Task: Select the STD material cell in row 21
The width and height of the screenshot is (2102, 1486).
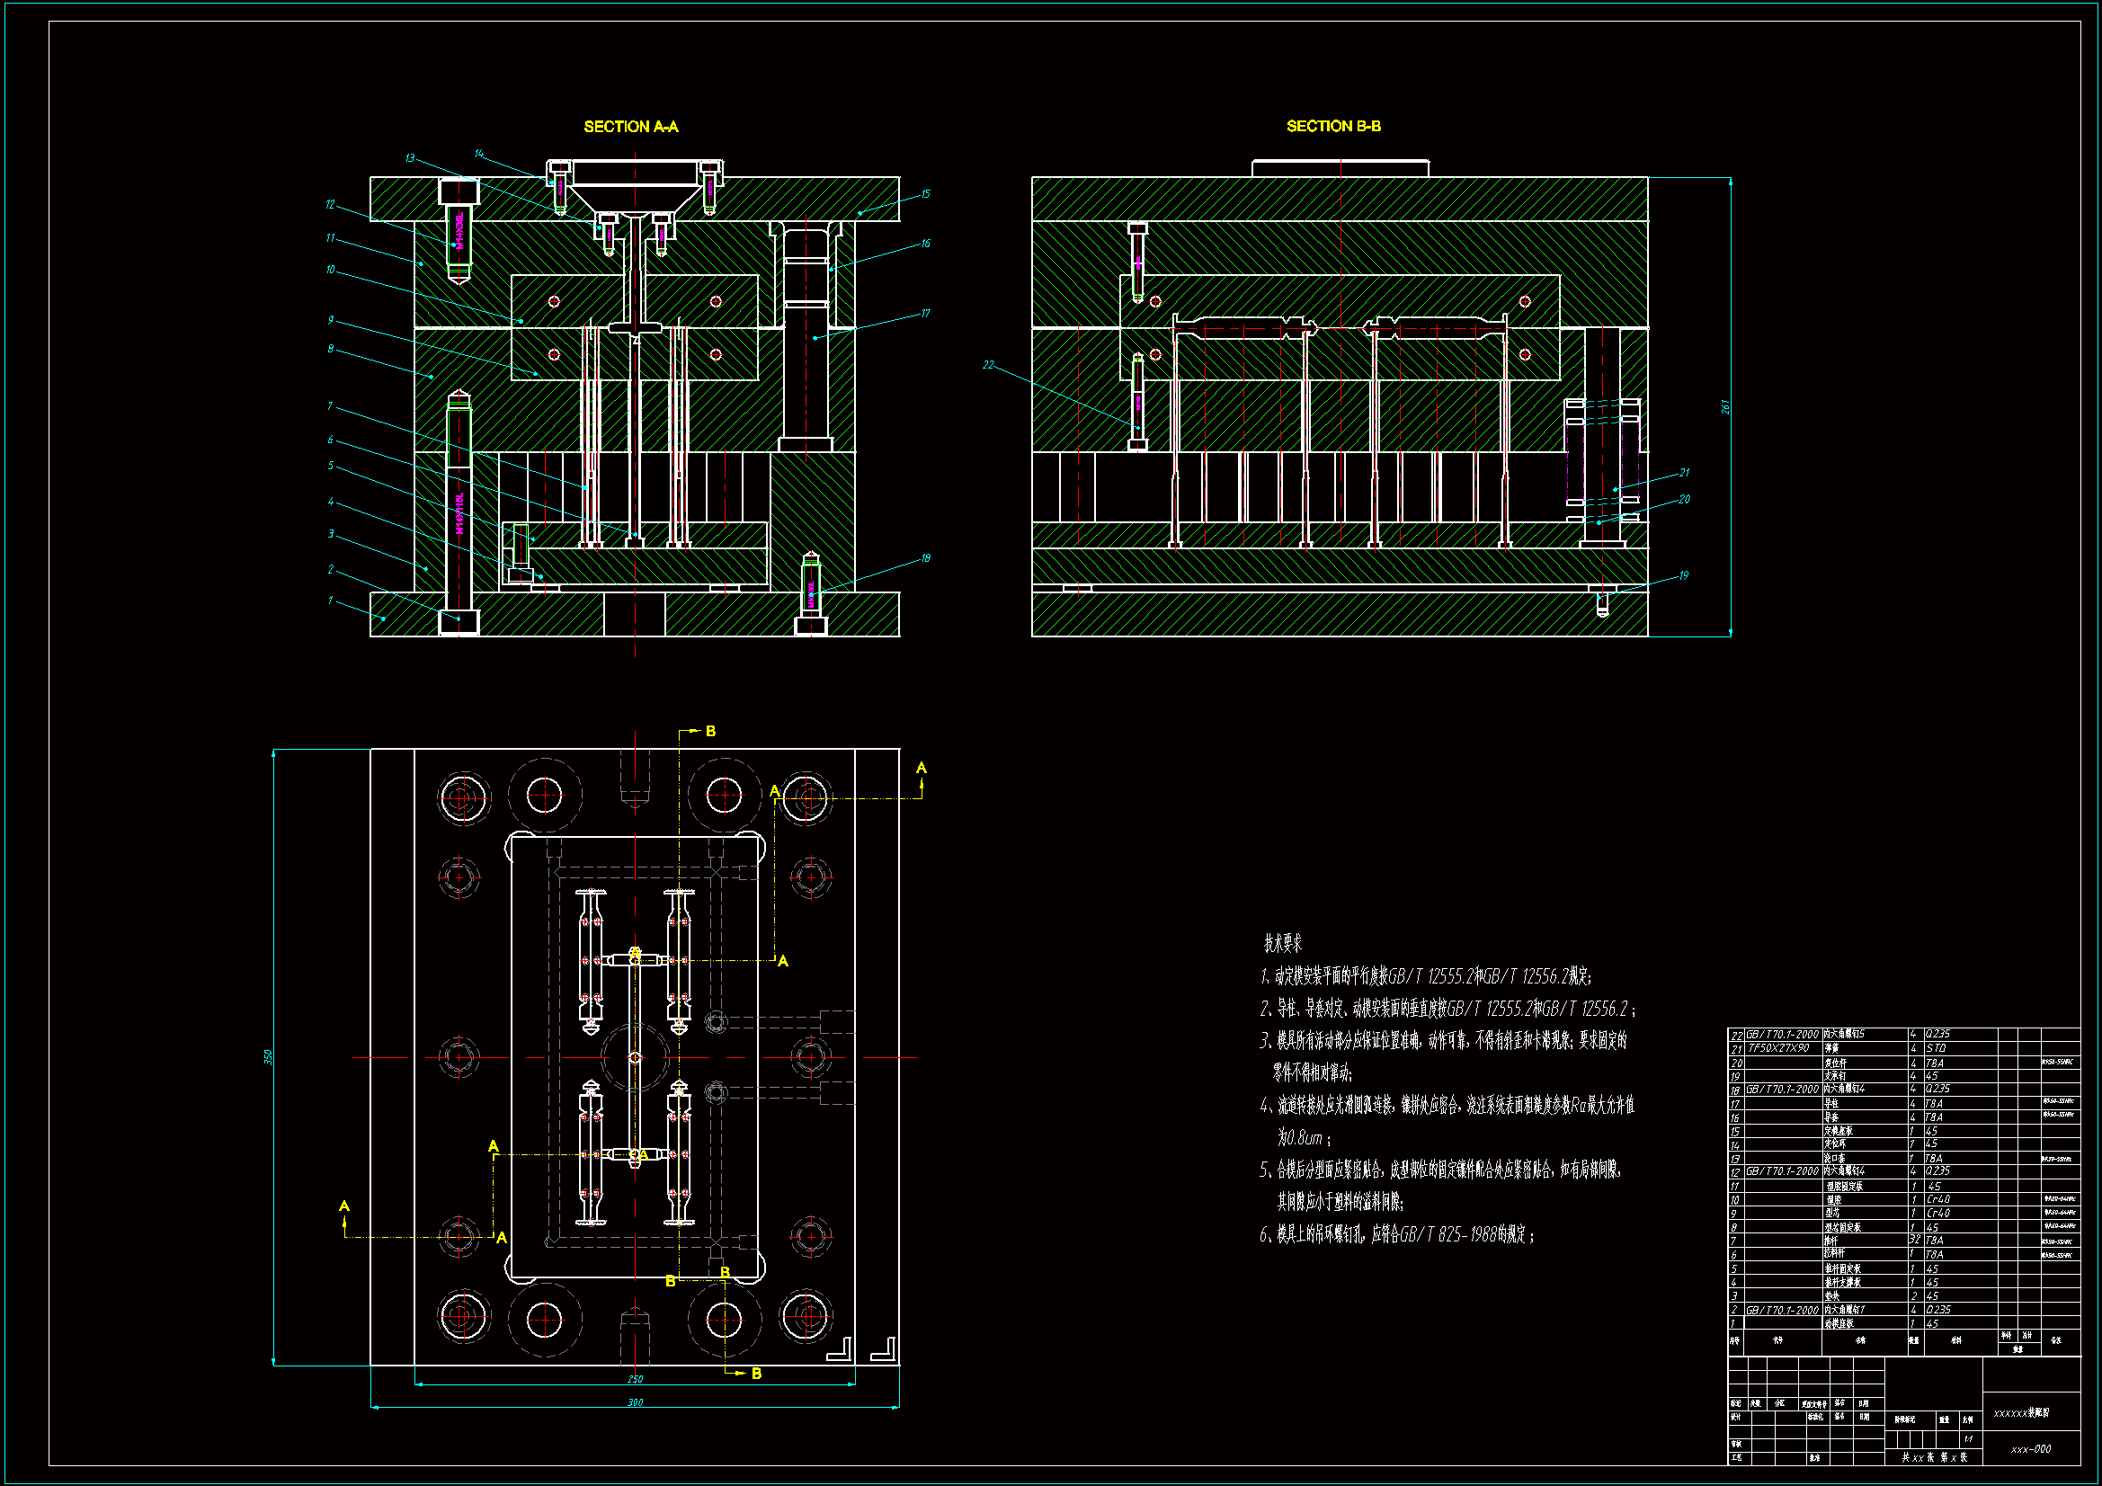Action: pos(1936,1047)
